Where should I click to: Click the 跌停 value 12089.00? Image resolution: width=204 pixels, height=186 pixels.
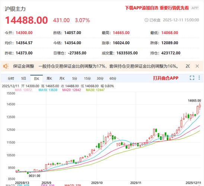pos(170,43)
